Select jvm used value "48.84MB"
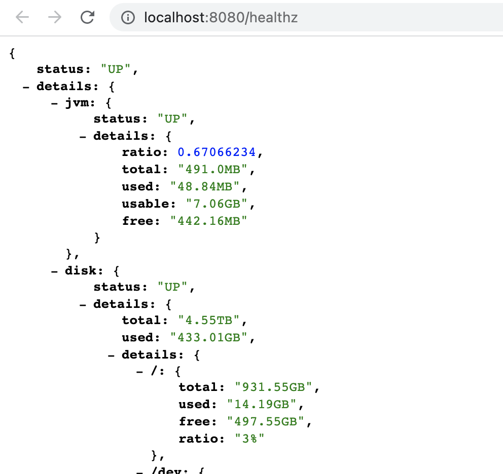The width and height of the screenshot is (503, 474). [205, 186]
